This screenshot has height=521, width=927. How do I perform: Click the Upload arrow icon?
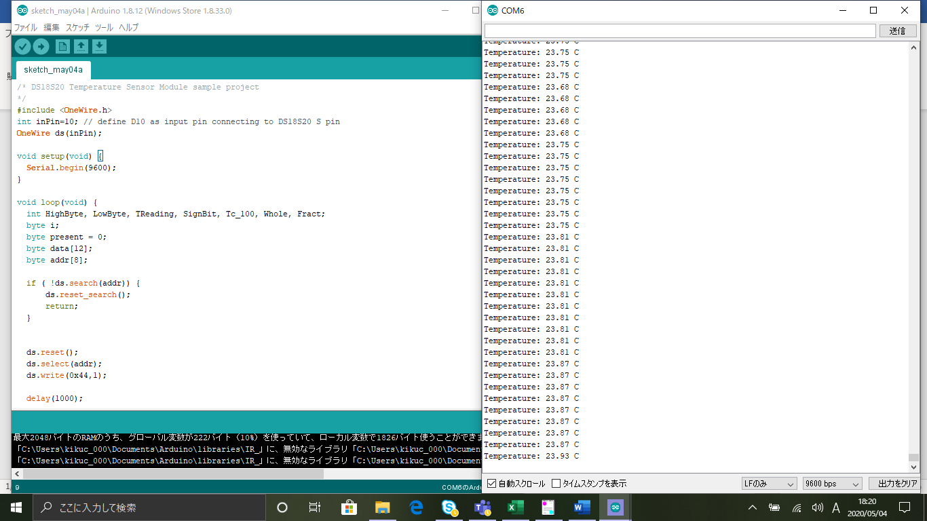point(41,46)
